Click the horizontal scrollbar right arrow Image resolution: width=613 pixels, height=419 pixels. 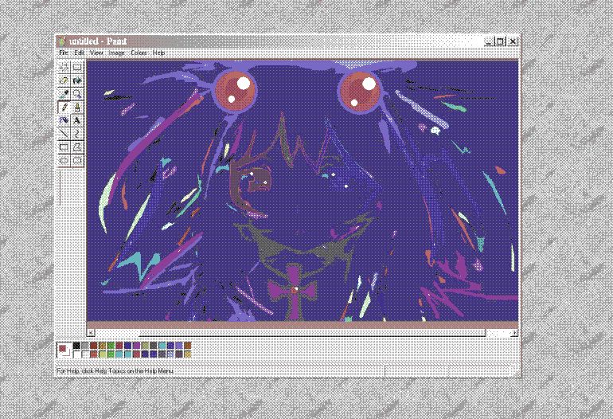pyautogui.click(x=514, y=332)
